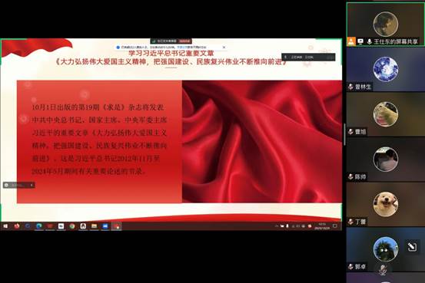Image resolution: width=425 pixels, height=283 pixels.
Task: Click the name label 丁蕾
Action: [x=360, y=222]
